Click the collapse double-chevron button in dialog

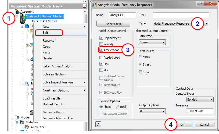(98, 124)
